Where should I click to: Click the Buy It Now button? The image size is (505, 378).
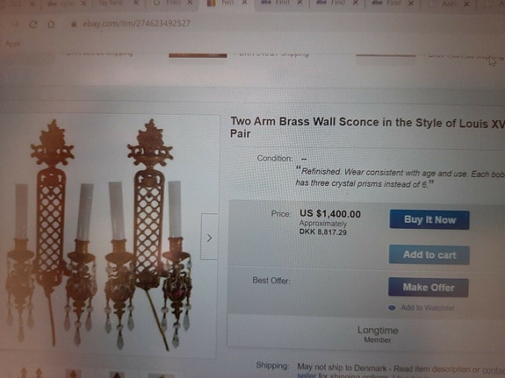(x=429, y=220)
